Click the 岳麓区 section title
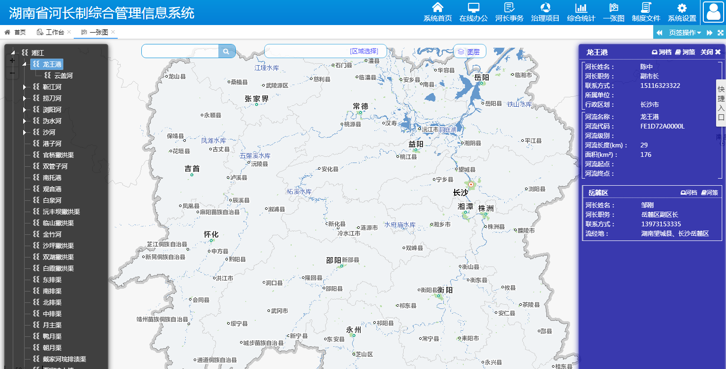Image resolution: width=726 pixels, height=369 pixels. [x=598, y=193]
